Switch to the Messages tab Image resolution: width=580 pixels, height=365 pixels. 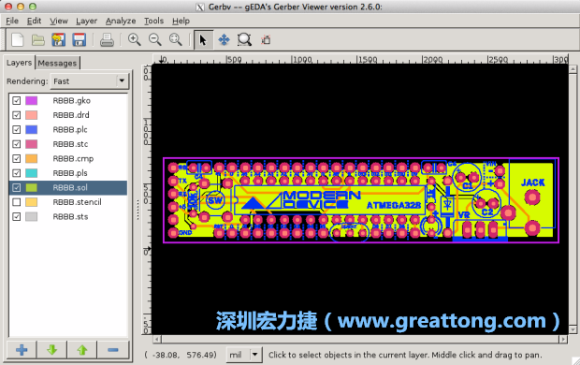57,63
